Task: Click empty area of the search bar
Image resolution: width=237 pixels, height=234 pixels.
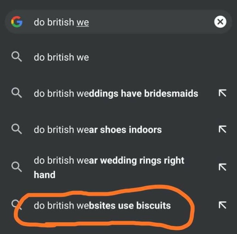Action: pyautogui.click(x=152, y=22)
